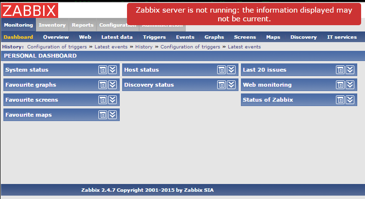Open the Favourite screens widget menu icon

point(103,100)
